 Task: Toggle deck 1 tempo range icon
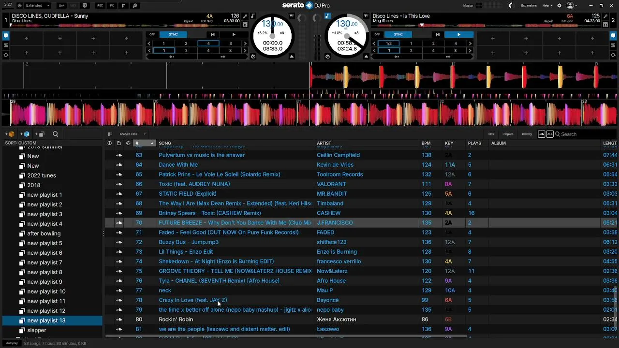click(x=253, y=57)
